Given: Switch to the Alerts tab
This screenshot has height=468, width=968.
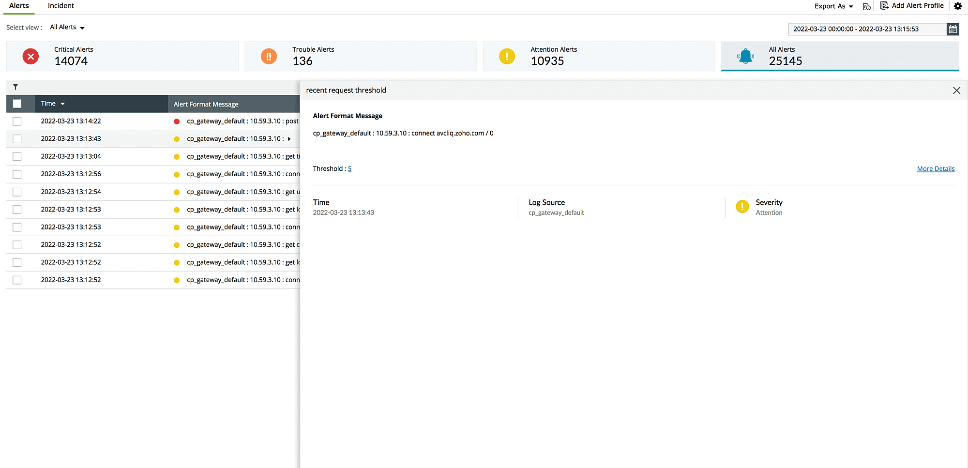Looking at the screenshot, I should tap(18, 6).
